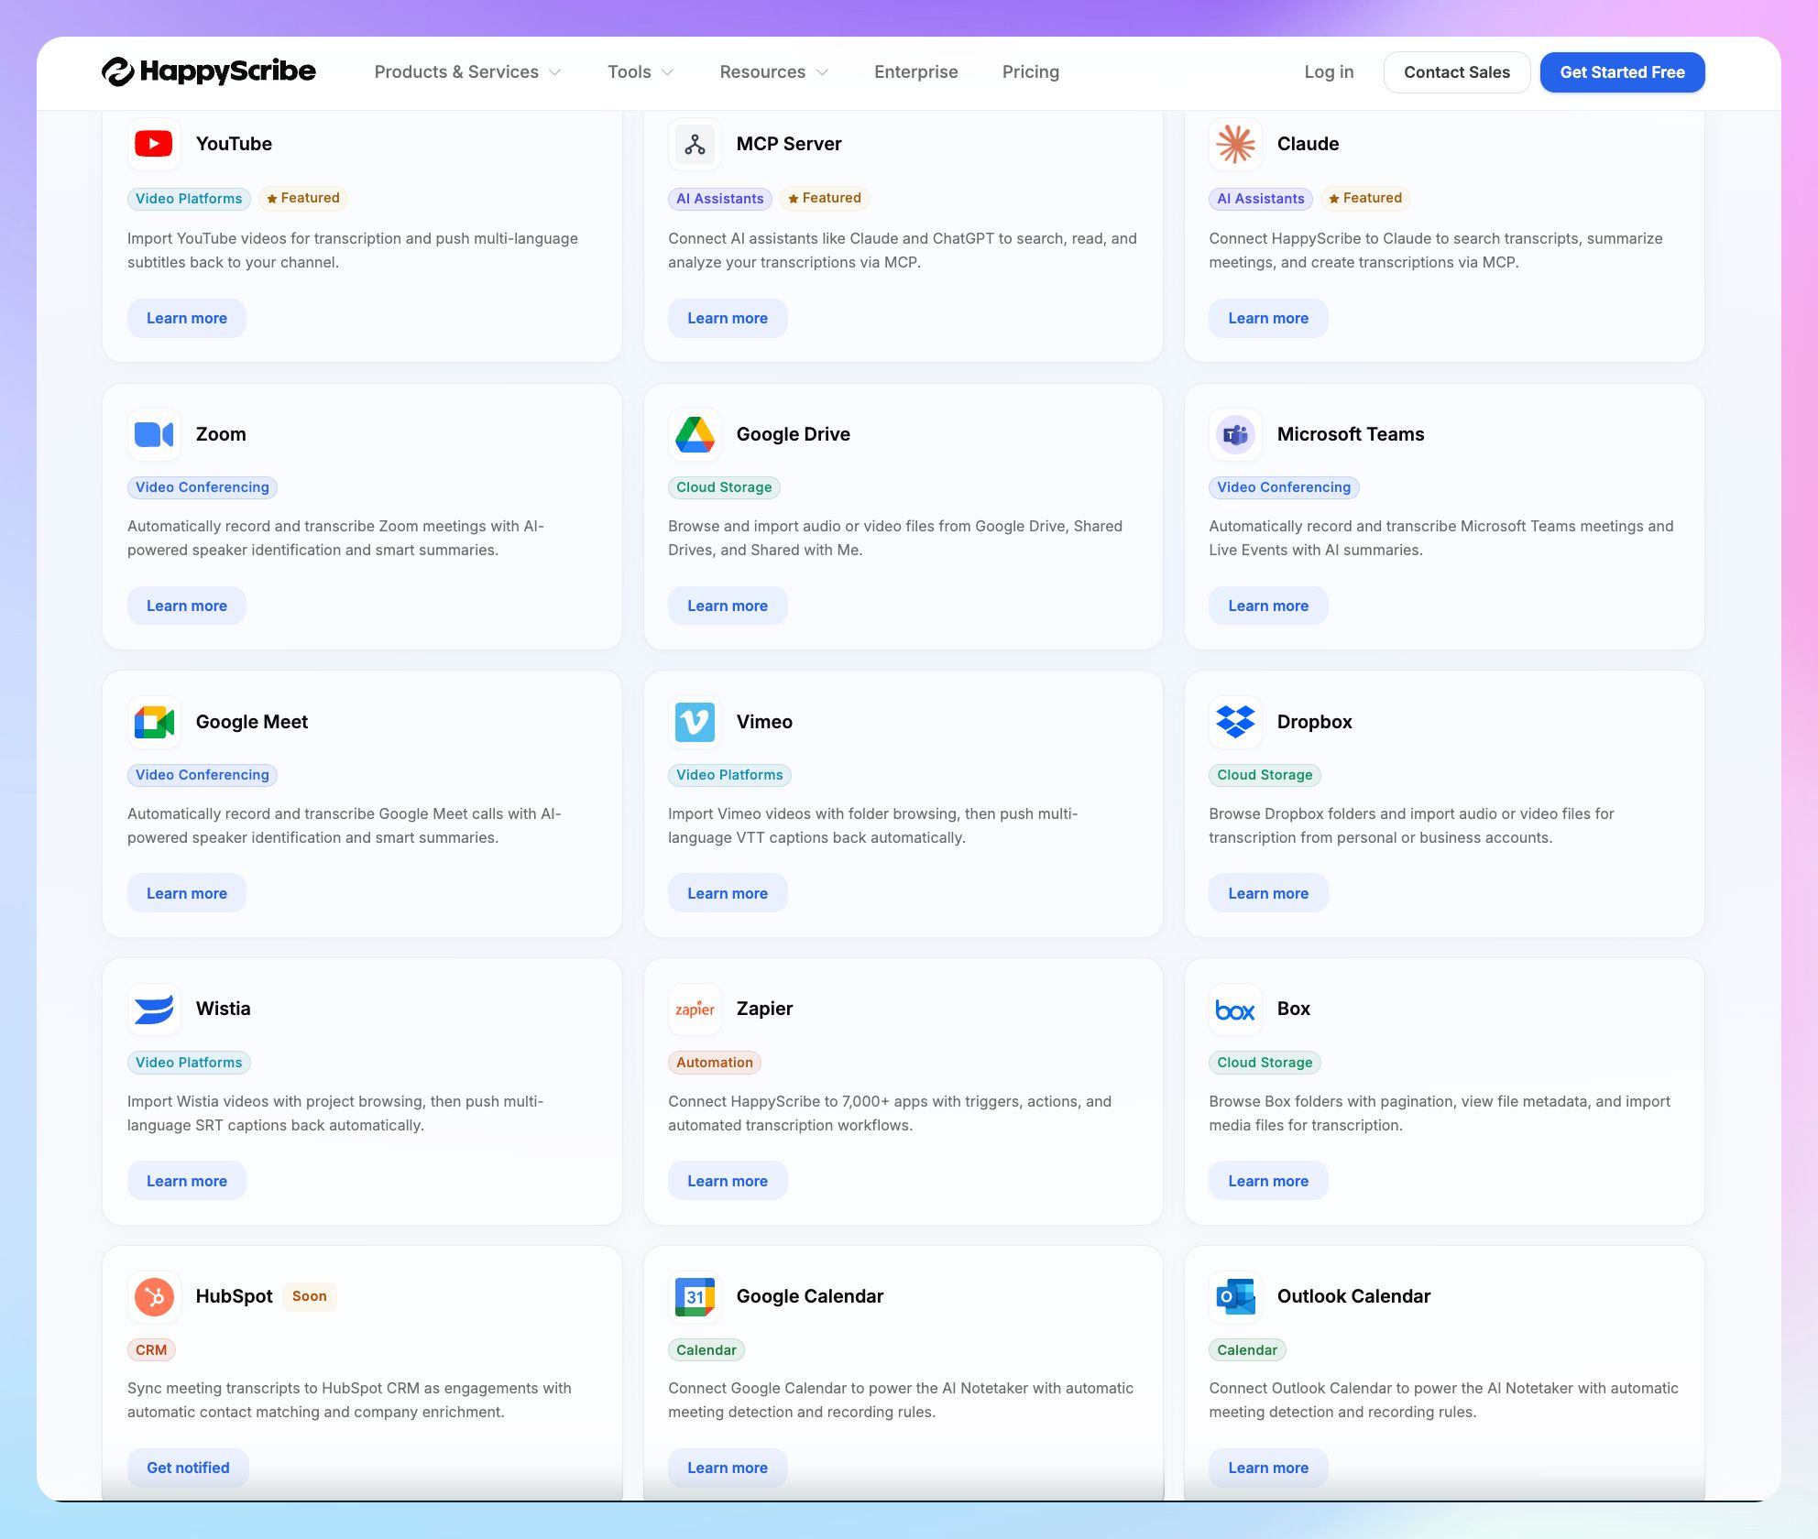Click the Dropbox card title
The width and height of the screenshot is (1818, 1539).
click(x=1314, y=722)
